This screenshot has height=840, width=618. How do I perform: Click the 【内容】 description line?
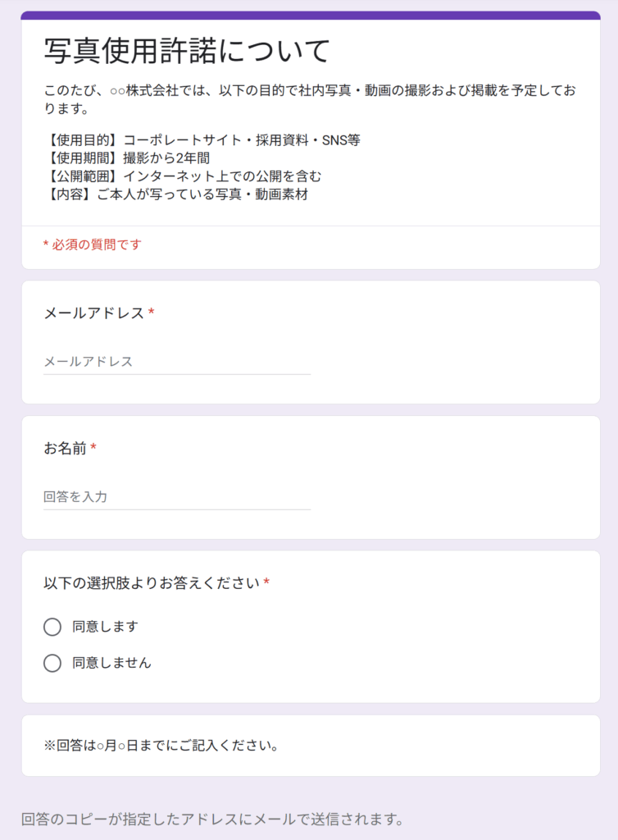pos(176,194)
